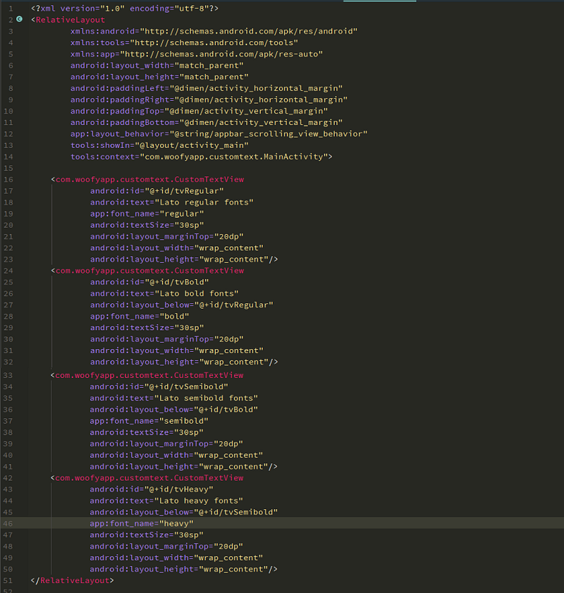
Task: Click the "@+id/tvHeavy" id on line 43
Action: coord(179,489)
